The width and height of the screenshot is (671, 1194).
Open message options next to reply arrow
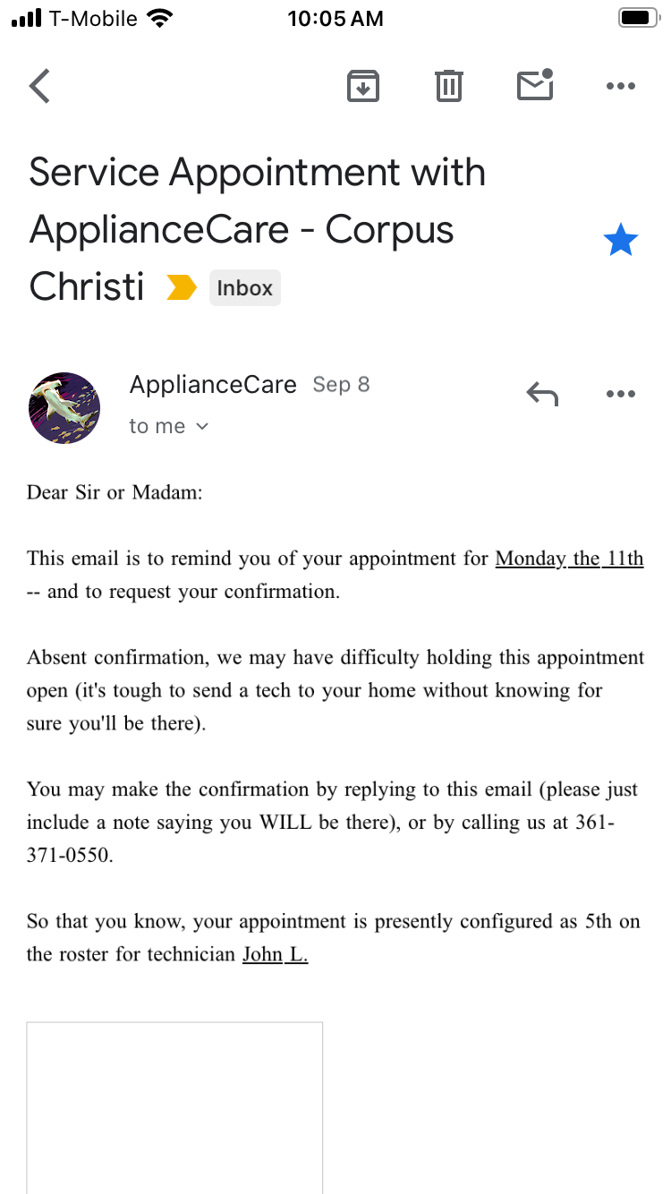pos(620,394)
